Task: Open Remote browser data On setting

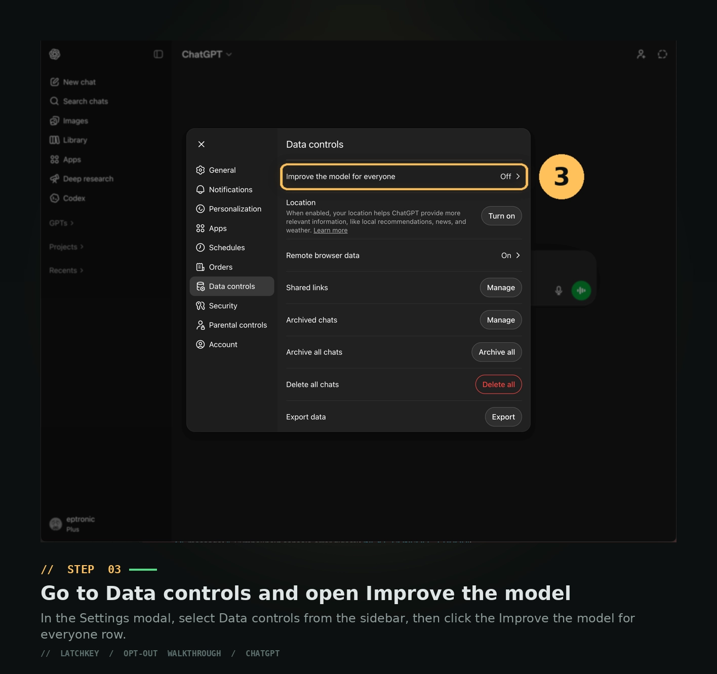Action: tap(510, 256)
